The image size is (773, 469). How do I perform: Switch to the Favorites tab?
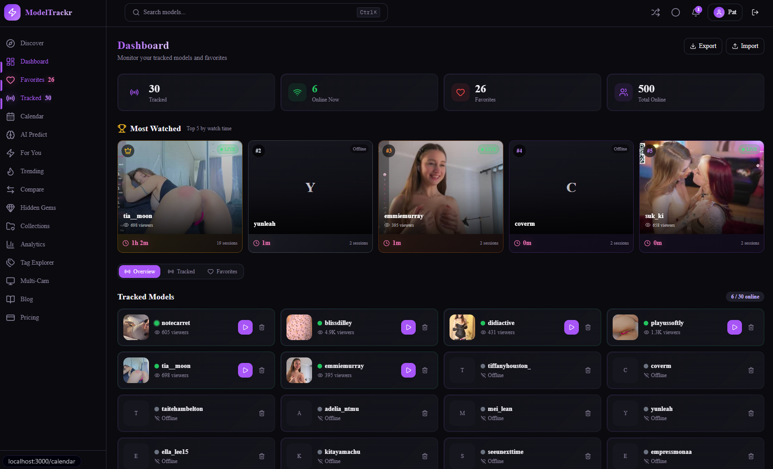pyautogui.click(x=222, y=271)
